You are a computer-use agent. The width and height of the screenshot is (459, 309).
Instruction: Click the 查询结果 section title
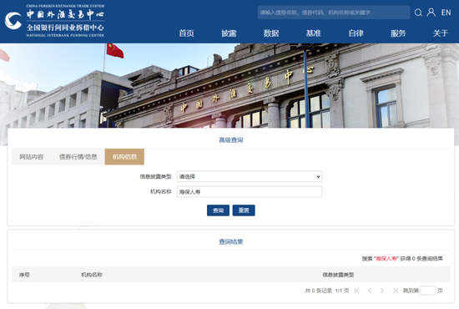231,241
